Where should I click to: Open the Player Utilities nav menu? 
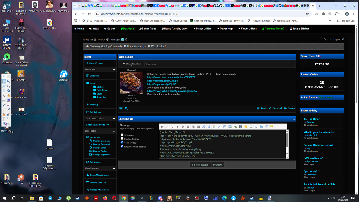(x=202, y=29)
